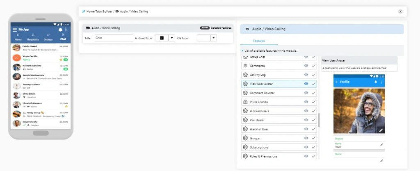Click the edit pencil on profile photo
Viewport: 420px width, 171px height.
click(x=381, y=130)
